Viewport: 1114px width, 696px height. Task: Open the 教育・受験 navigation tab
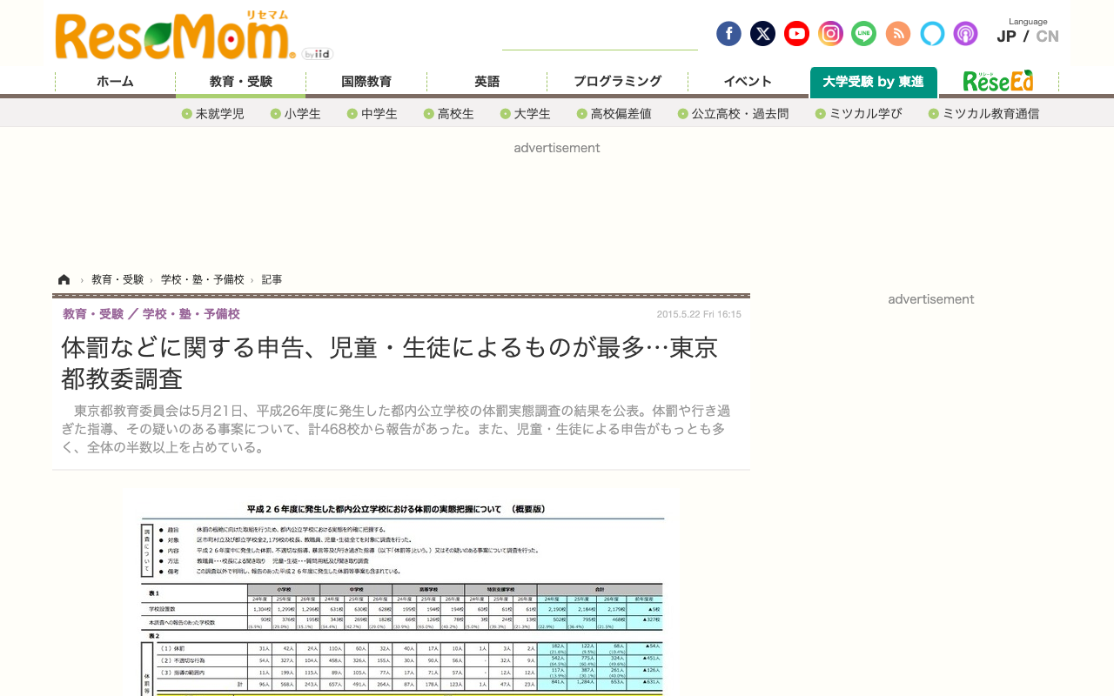click(241, 81)
